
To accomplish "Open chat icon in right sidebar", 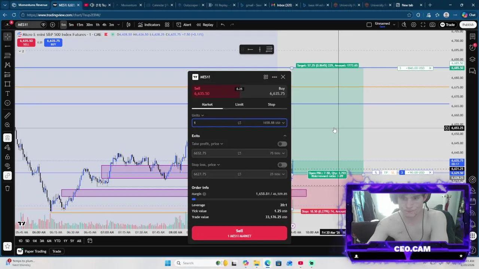I will pyautogui.click(x=473, y=71).
